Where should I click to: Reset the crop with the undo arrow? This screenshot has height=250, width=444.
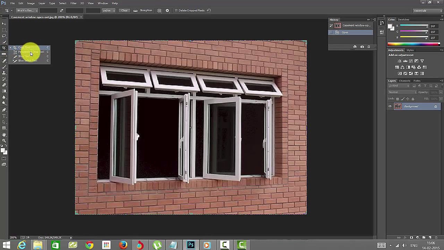tap(209, 10)
